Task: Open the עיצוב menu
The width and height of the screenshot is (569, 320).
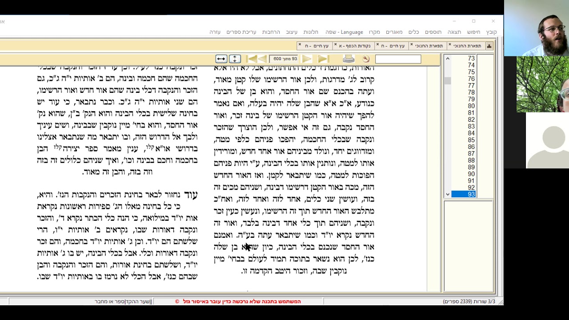Action: (x=292, y=32)
